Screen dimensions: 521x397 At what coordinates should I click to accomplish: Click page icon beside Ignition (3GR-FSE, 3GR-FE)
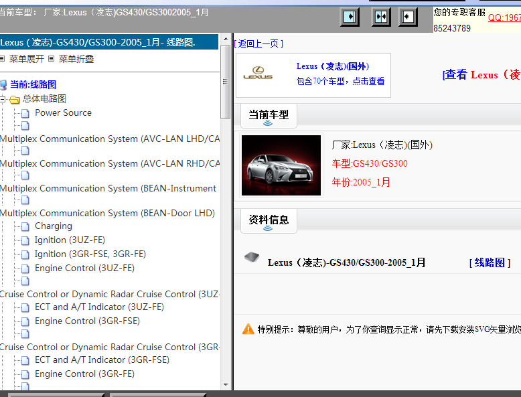25,255
